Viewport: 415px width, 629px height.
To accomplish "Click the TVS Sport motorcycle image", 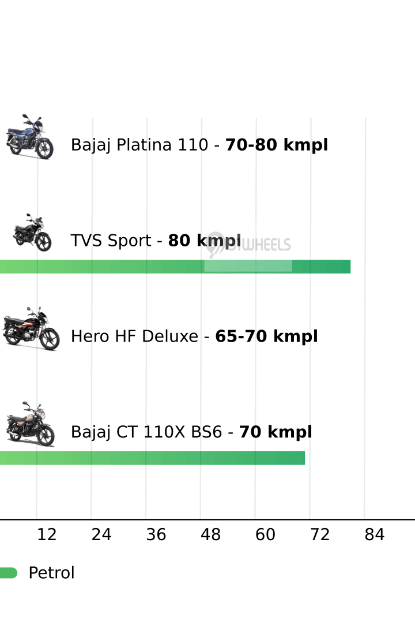I will pyautogui.click(x=32, y=233).
